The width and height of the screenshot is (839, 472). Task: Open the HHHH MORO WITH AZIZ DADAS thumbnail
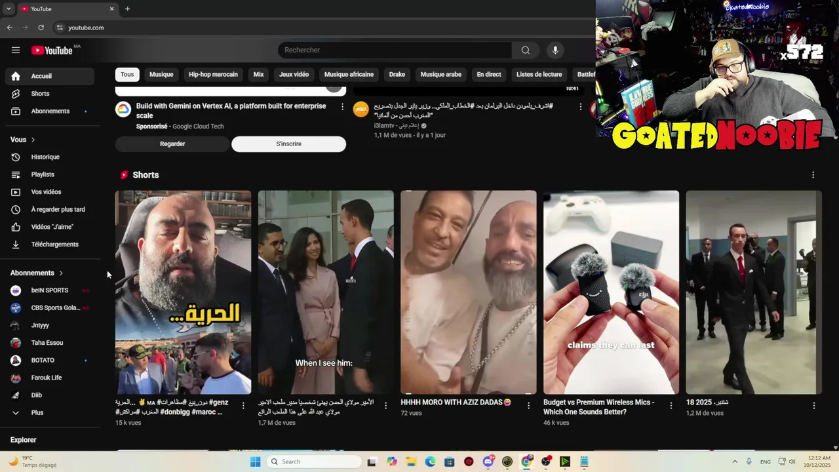tap(469, 292)
